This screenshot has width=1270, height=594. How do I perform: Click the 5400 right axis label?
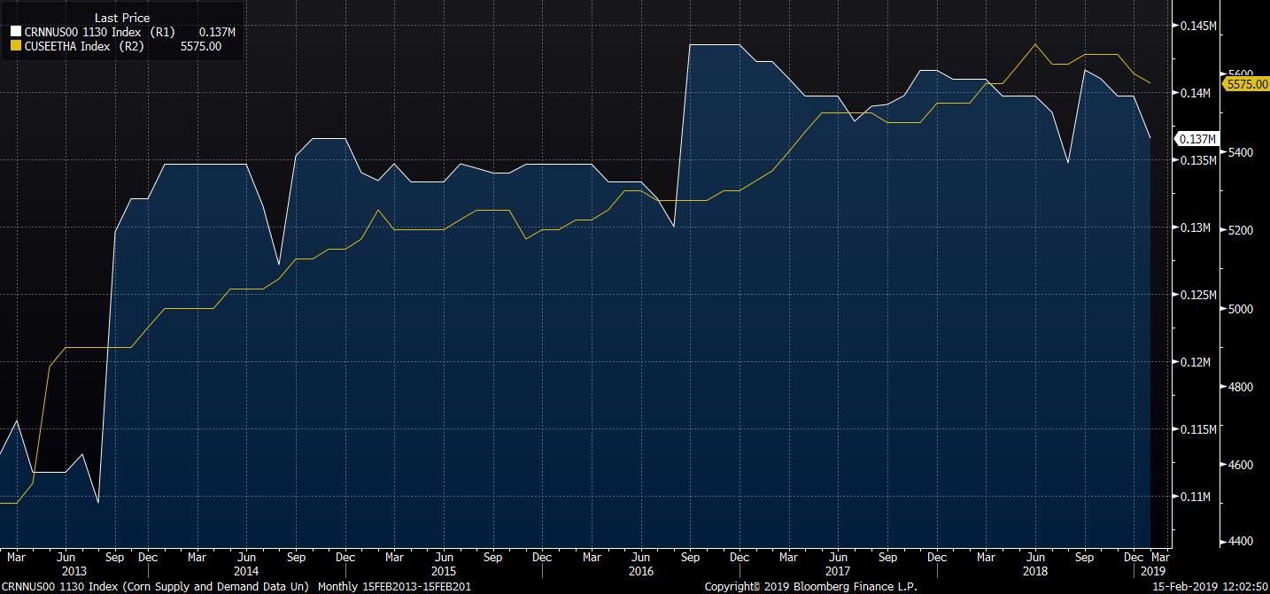pyautogui.click(x=1242, y=152)
